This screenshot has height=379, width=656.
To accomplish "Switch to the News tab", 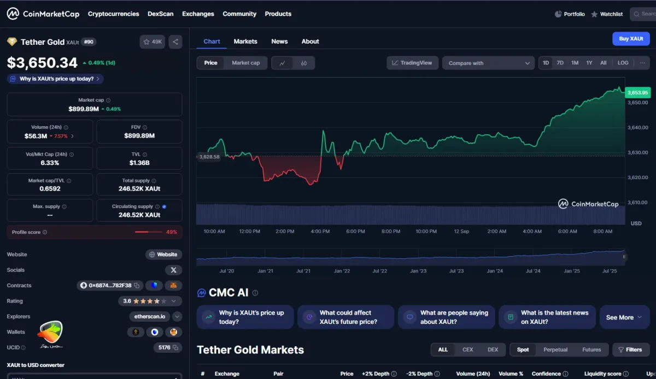I will click(279, 42).
